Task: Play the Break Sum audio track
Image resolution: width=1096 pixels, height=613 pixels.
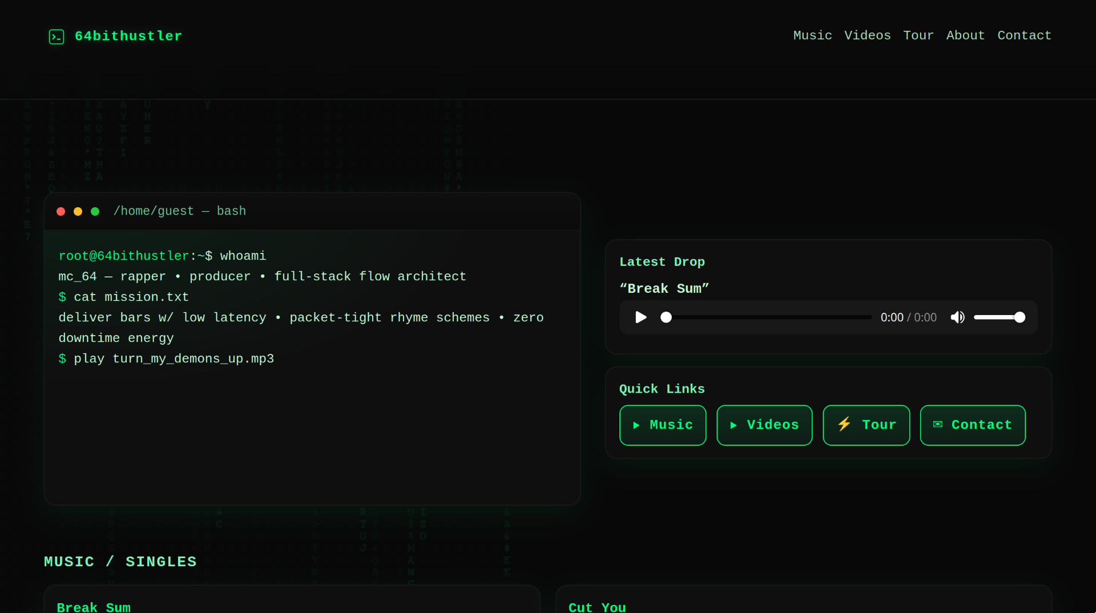Action: [641, 317]
